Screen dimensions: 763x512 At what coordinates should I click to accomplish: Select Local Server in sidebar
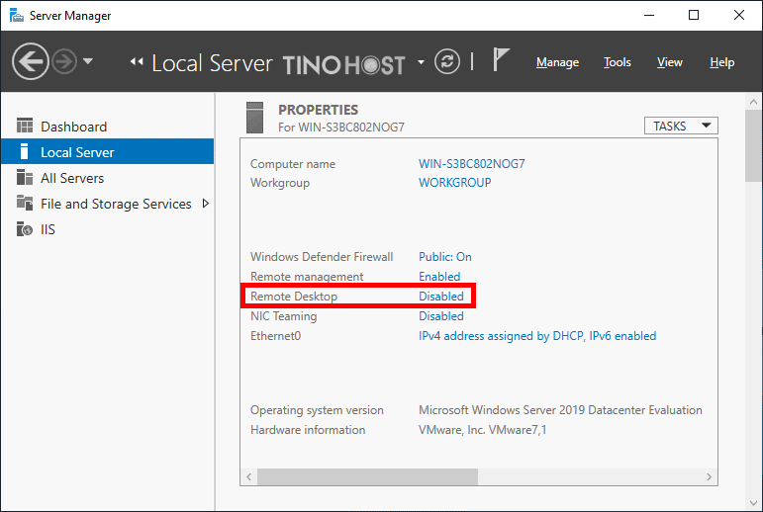pos(107,151)
